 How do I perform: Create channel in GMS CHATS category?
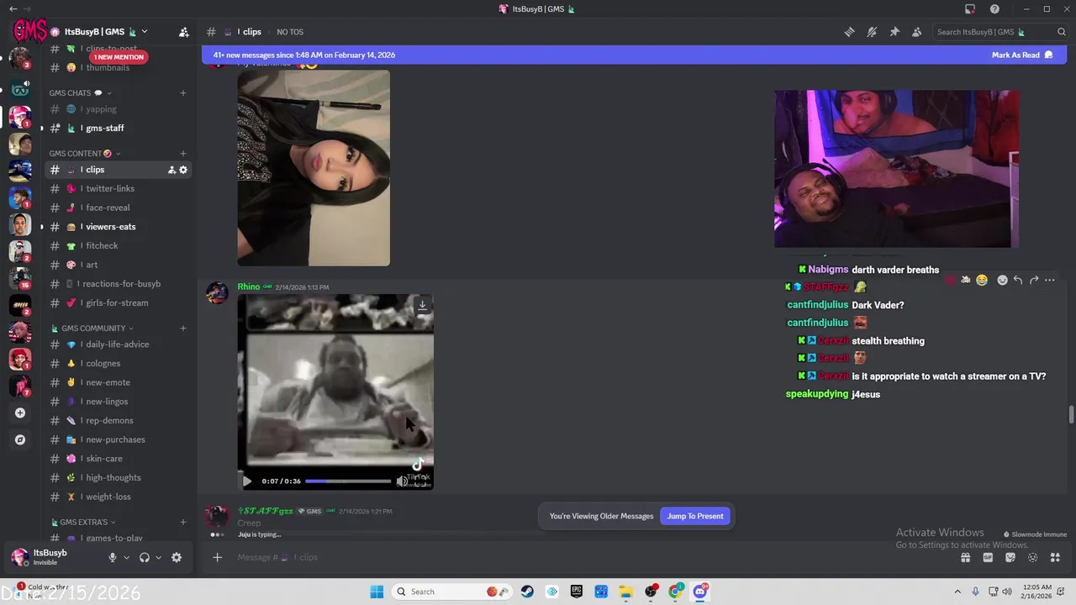click(x=183, y=93)
